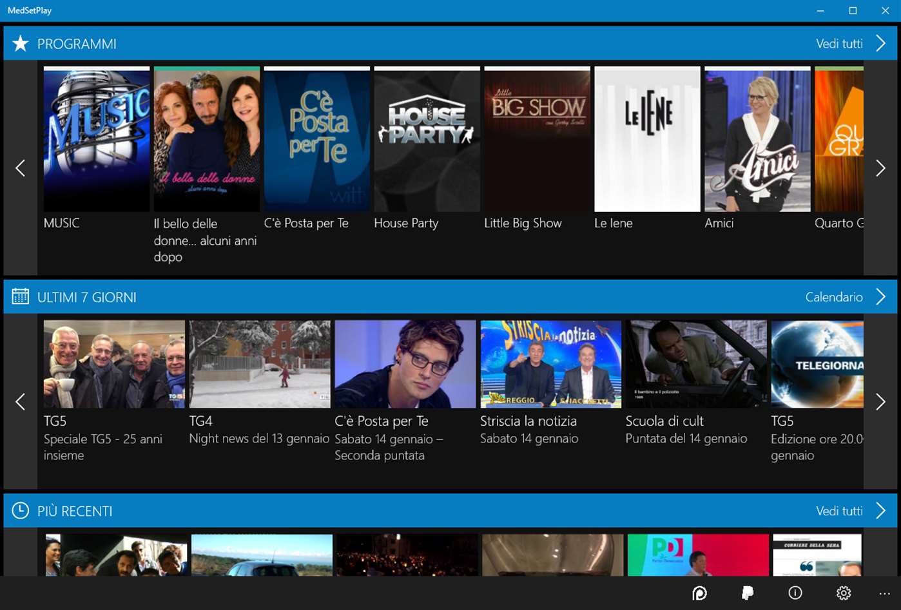The height and width of the screenshot is (610, 901).
Task: Choose the Little Big Show poster
Action: pos(538,139)
